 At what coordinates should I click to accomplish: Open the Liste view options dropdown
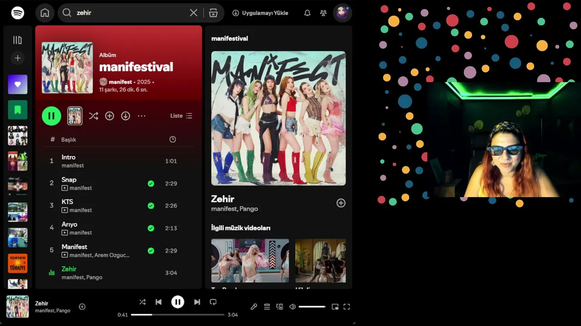181,116
